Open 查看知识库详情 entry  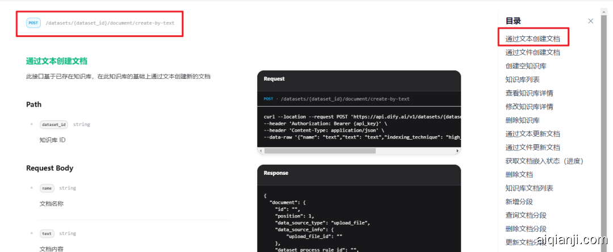529,93
